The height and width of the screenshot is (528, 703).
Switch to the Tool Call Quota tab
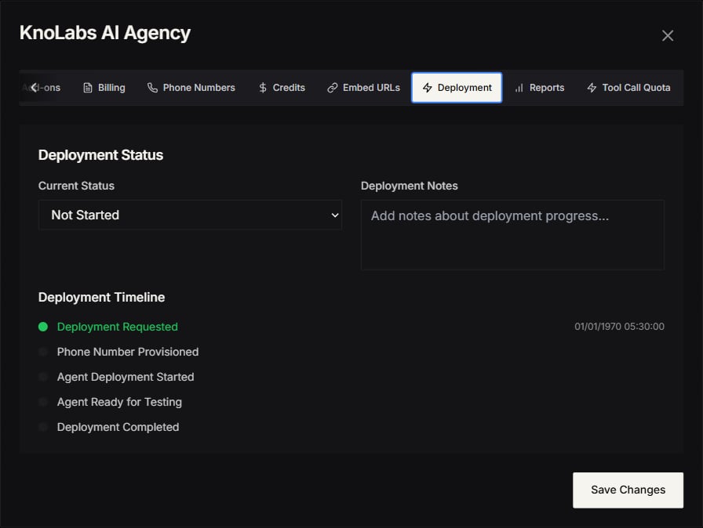(628, 88)
